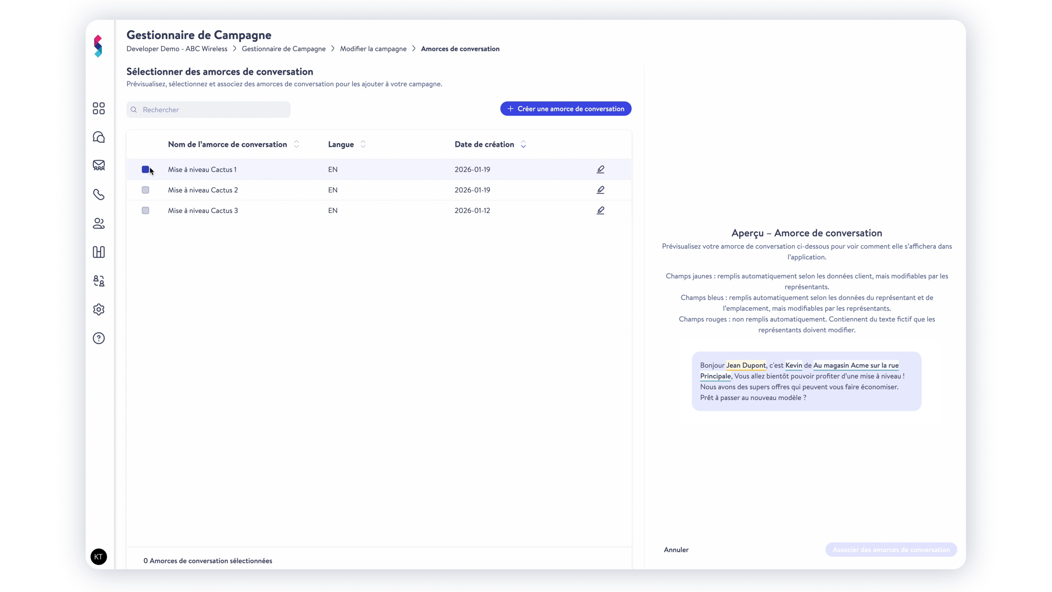The width and height of the screenshot is (1052, 592).
Task: Toggle checkbox for Mise à niveau Cactus 2
Action: (x=145, y=190)
